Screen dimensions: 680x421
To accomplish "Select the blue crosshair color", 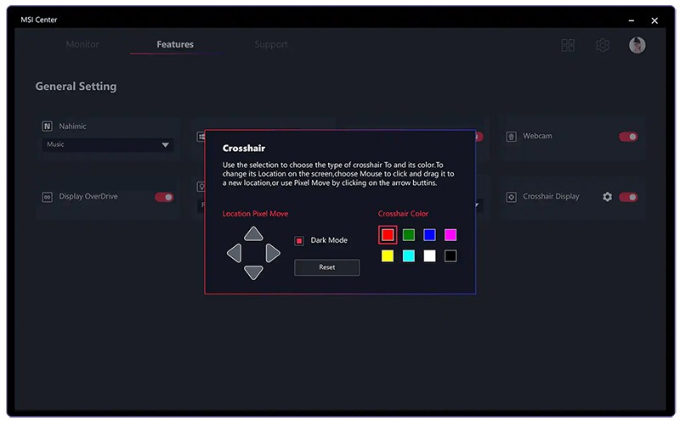I will coord(429,235).
